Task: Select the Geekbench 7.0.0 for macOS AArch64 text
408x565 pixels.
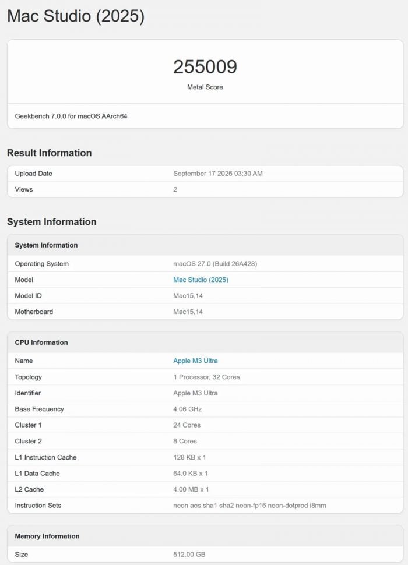Action: tap(71, 116)
